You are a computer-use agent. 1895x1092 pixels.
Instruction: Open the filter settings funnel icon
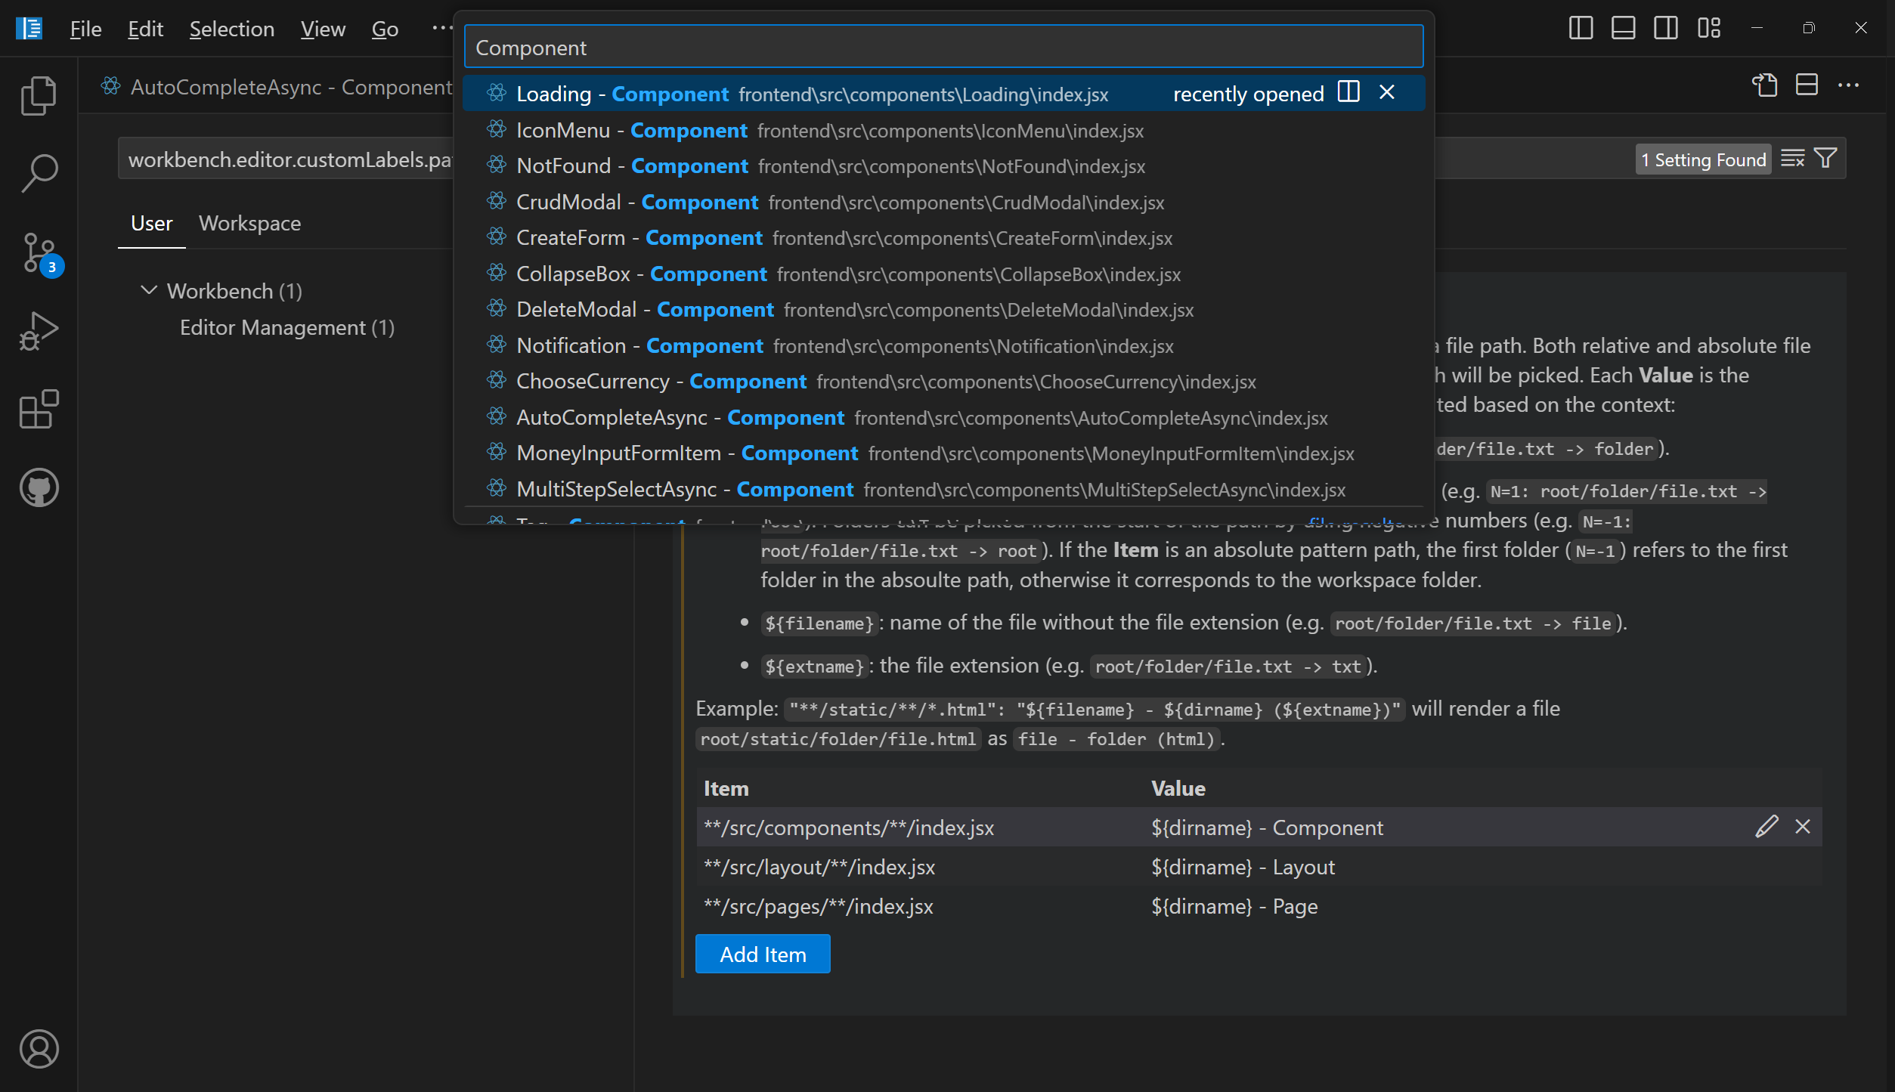pyautogui.click(x=1825, y=158)
